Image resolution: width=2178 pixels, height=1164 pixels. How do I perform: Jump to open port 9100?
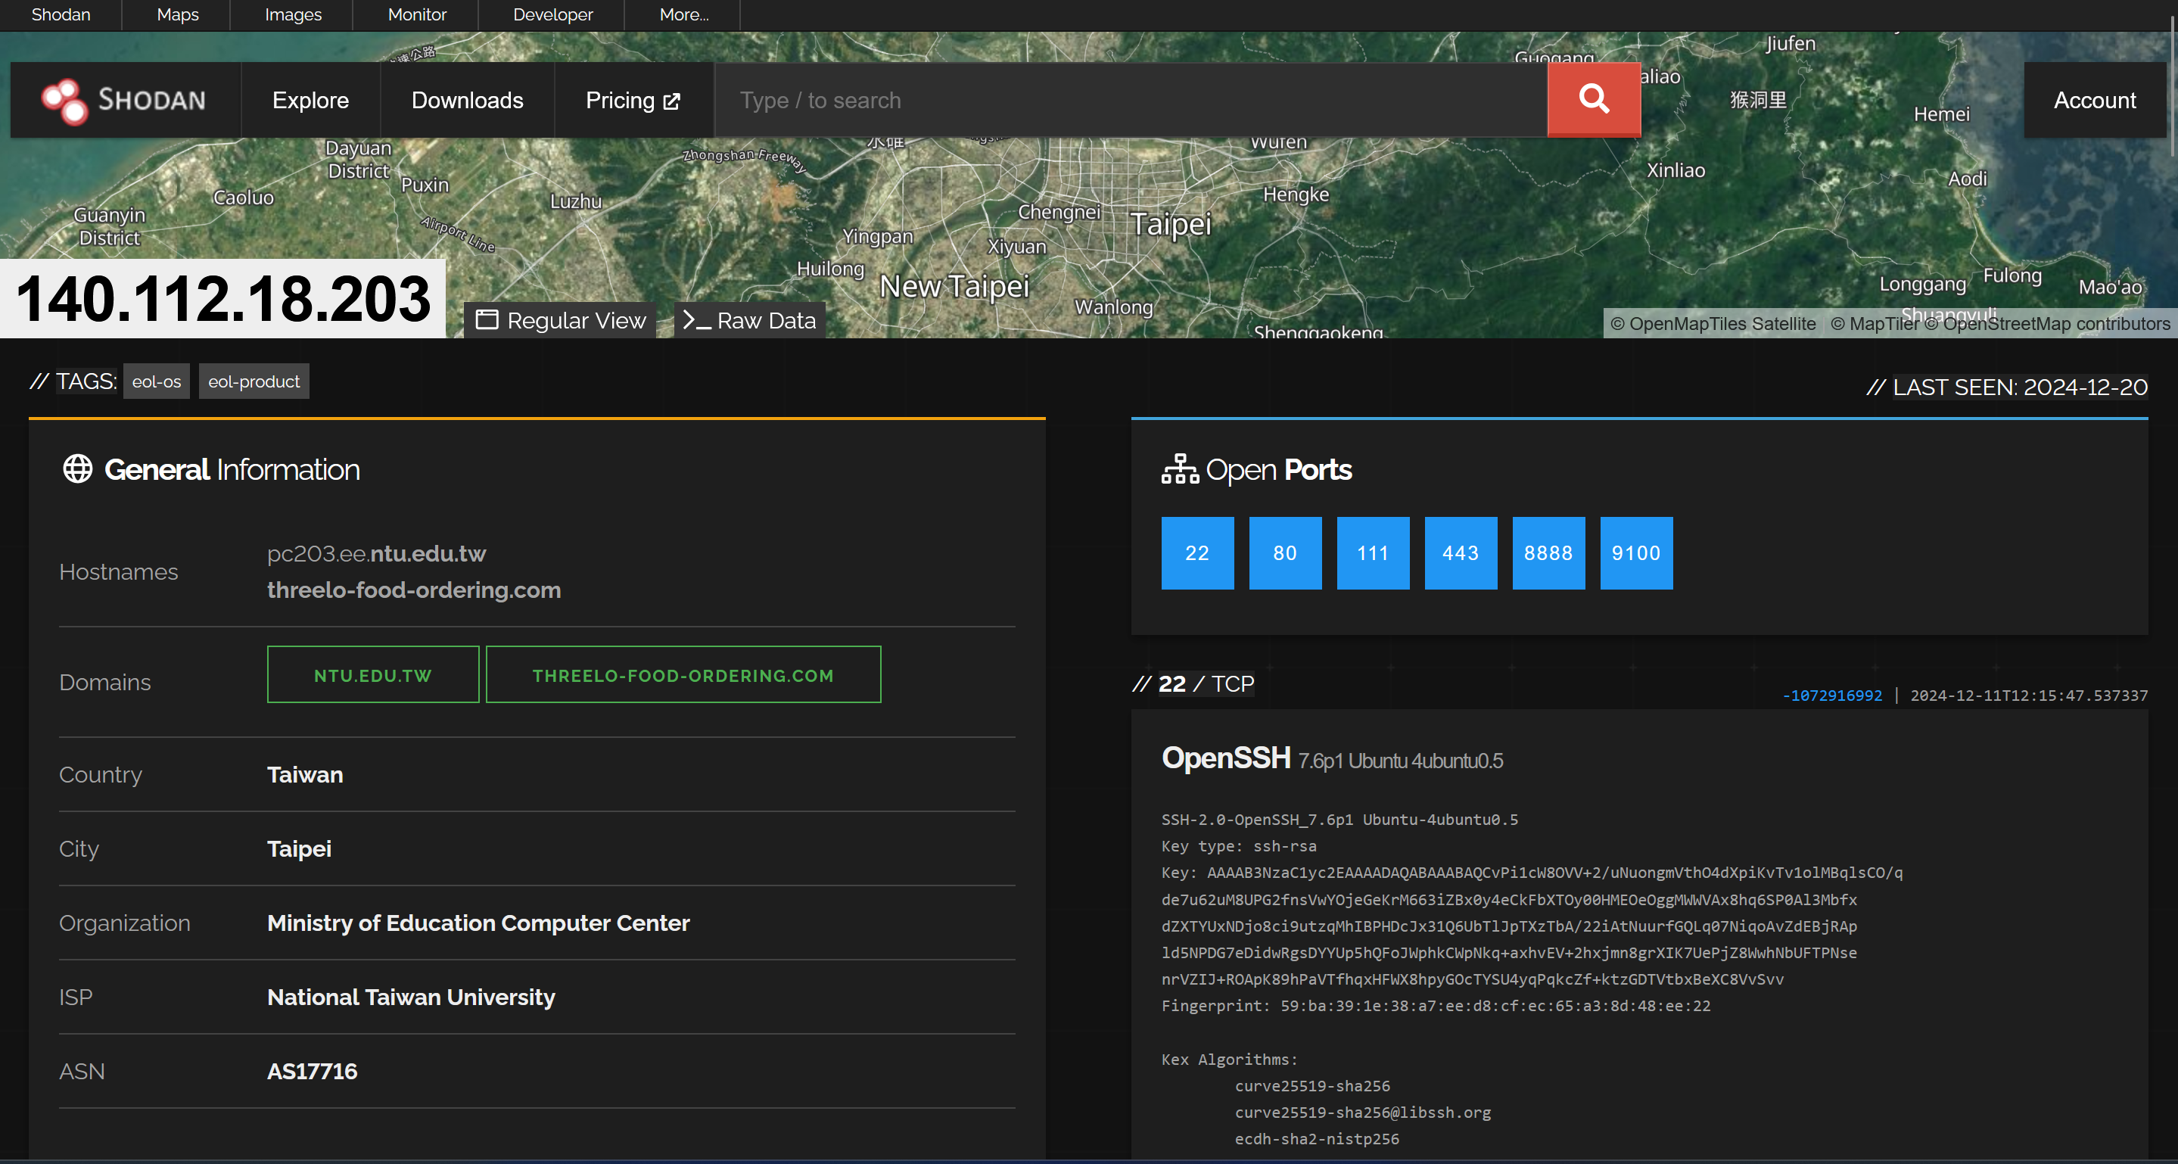point(1637,552)
